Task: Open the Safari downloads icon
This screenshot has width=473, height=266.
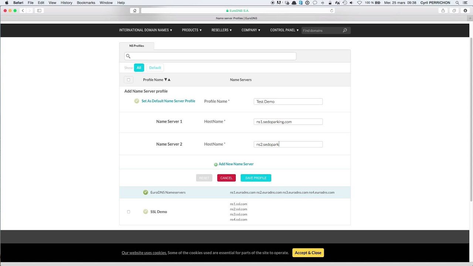Action: 465,11
